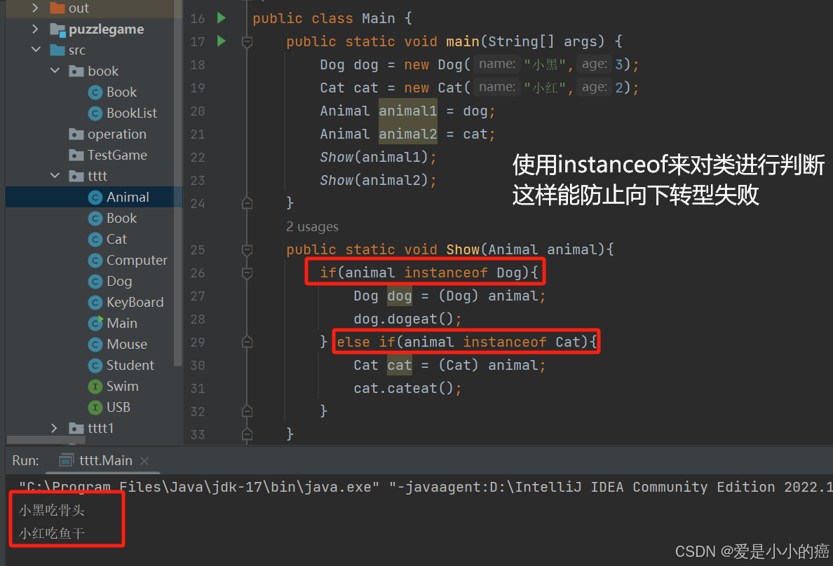Open the Swim interface file
This screenshot has width=833, height=566.
122,386
